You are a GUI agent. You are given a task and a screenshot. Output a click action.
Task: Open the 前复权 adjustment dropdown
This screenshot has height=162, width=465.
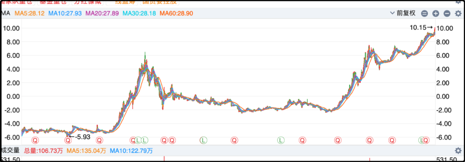403,13
